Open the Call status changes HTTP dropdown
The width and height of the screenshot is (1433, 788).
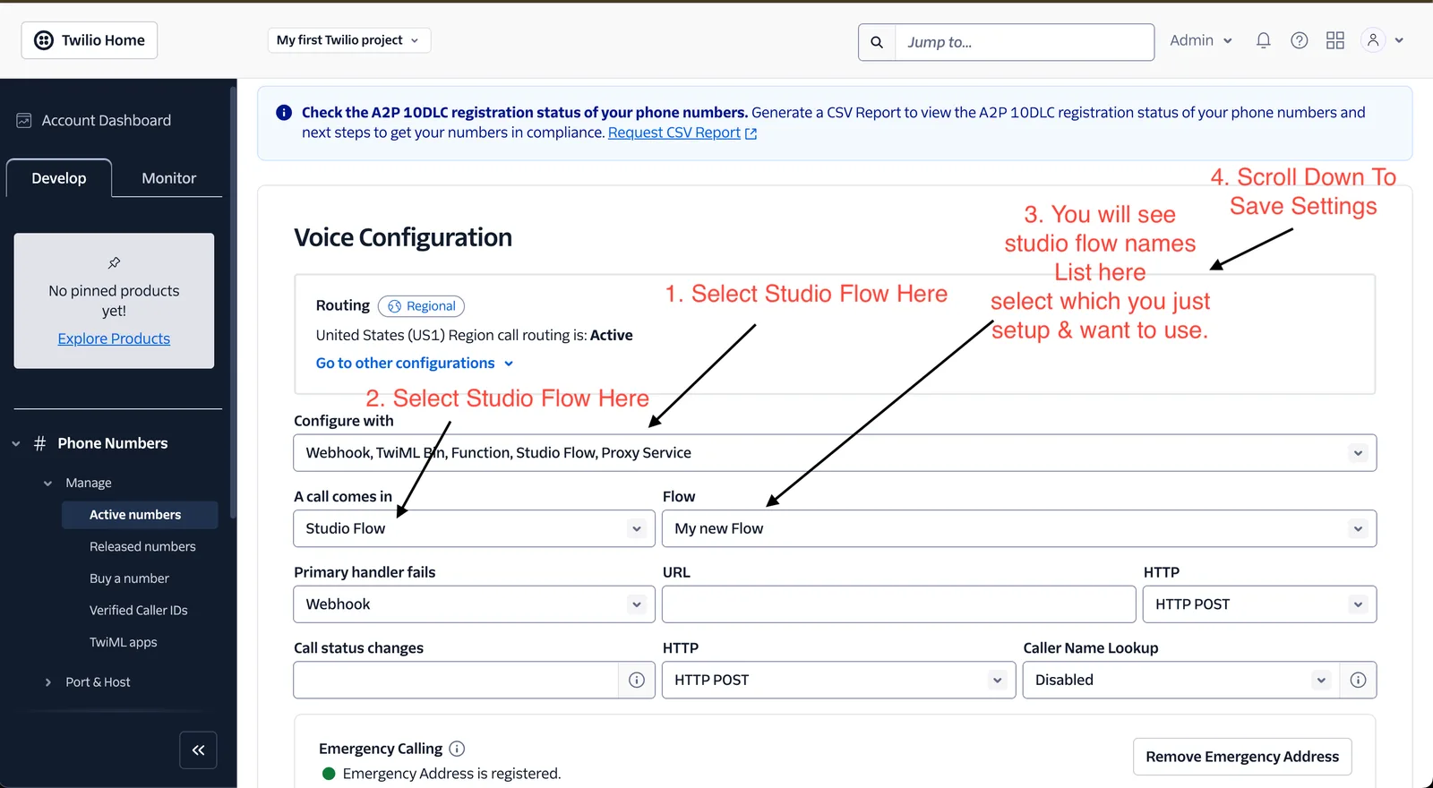click(839, 681)
